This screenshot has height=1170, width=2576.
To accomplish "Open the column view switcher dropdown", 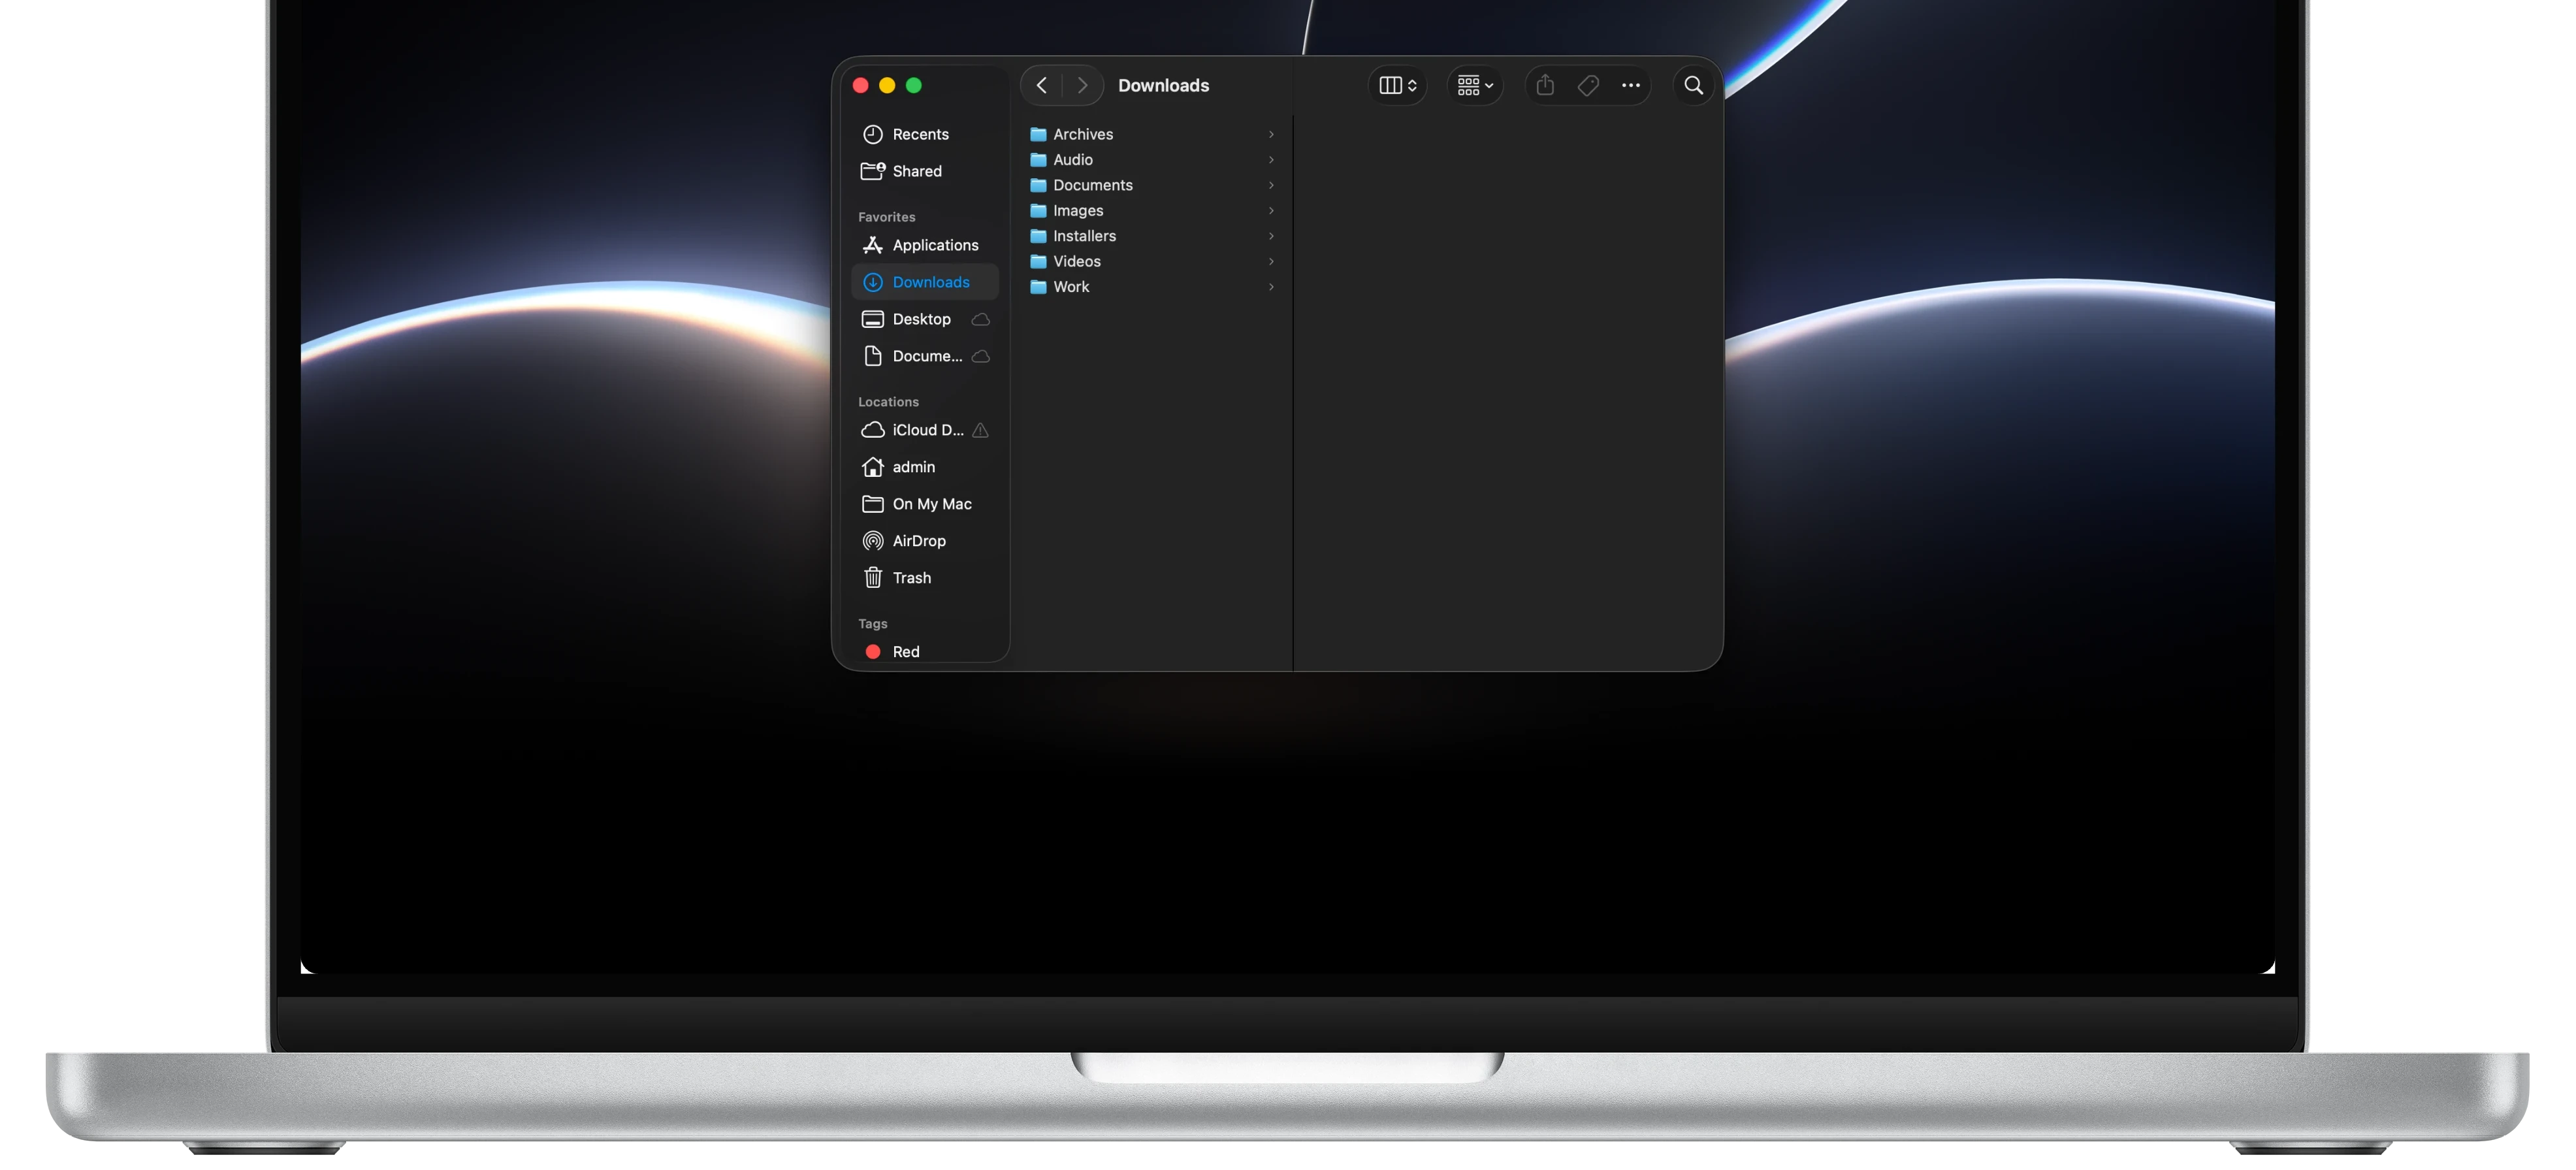I will [1398, 86].
